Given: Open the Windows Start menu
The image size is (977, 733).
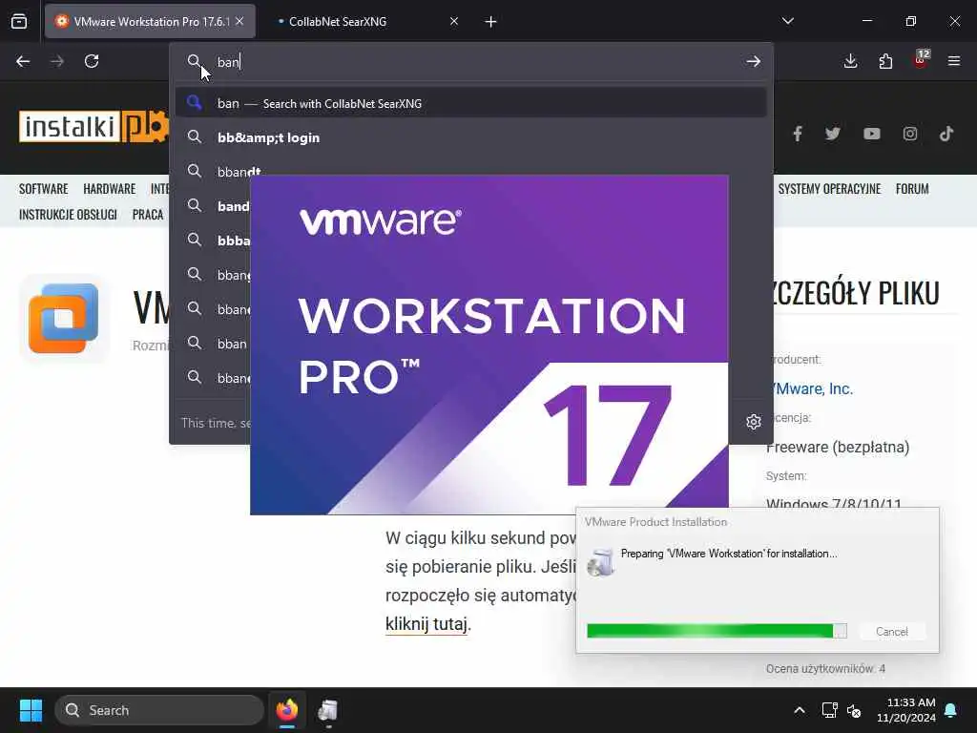Looking at the screenshot, I should click(x=31, y=710).
